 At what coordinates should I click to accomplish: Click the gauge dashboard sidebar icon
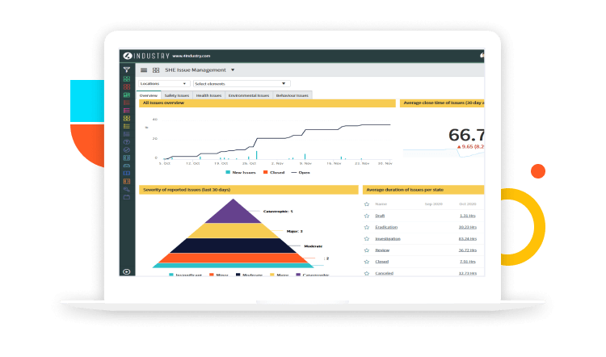coord(126,166)
